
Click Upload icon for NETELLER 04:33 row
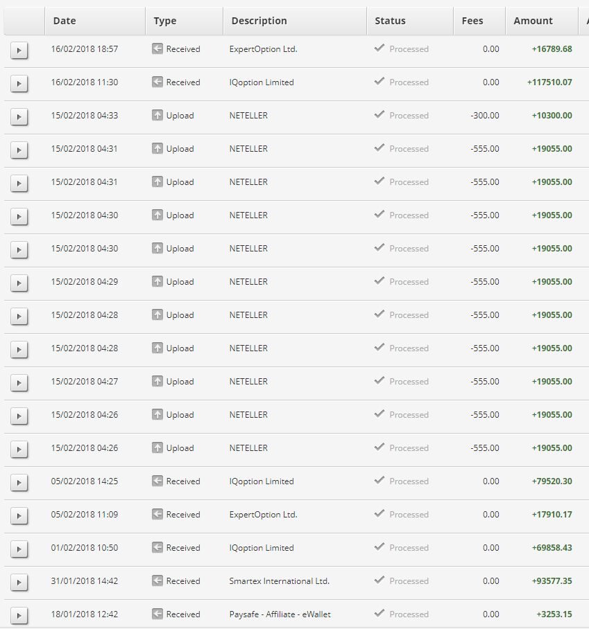[x=157, y=116]
